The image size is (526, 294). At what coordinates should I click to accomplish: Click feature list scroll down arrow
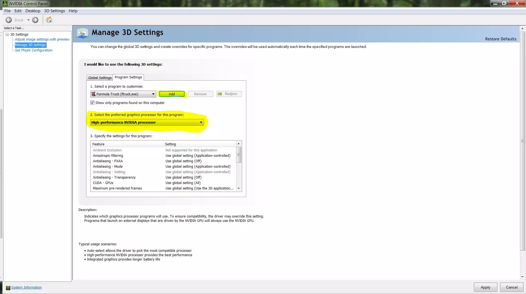click(239, 188)
